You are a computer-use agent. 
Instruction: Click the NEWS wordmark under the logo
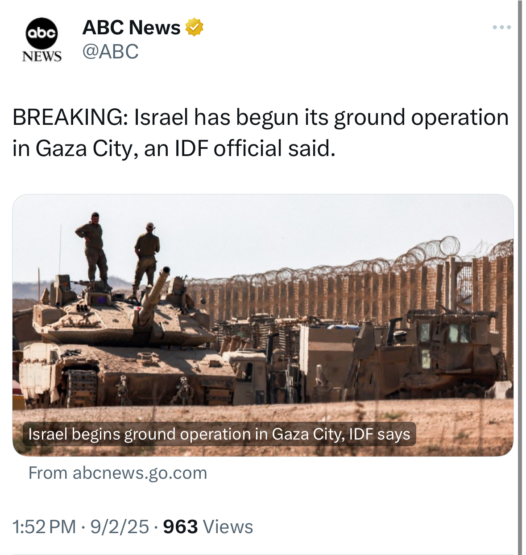pyautogui.click(x=41, y=57)
